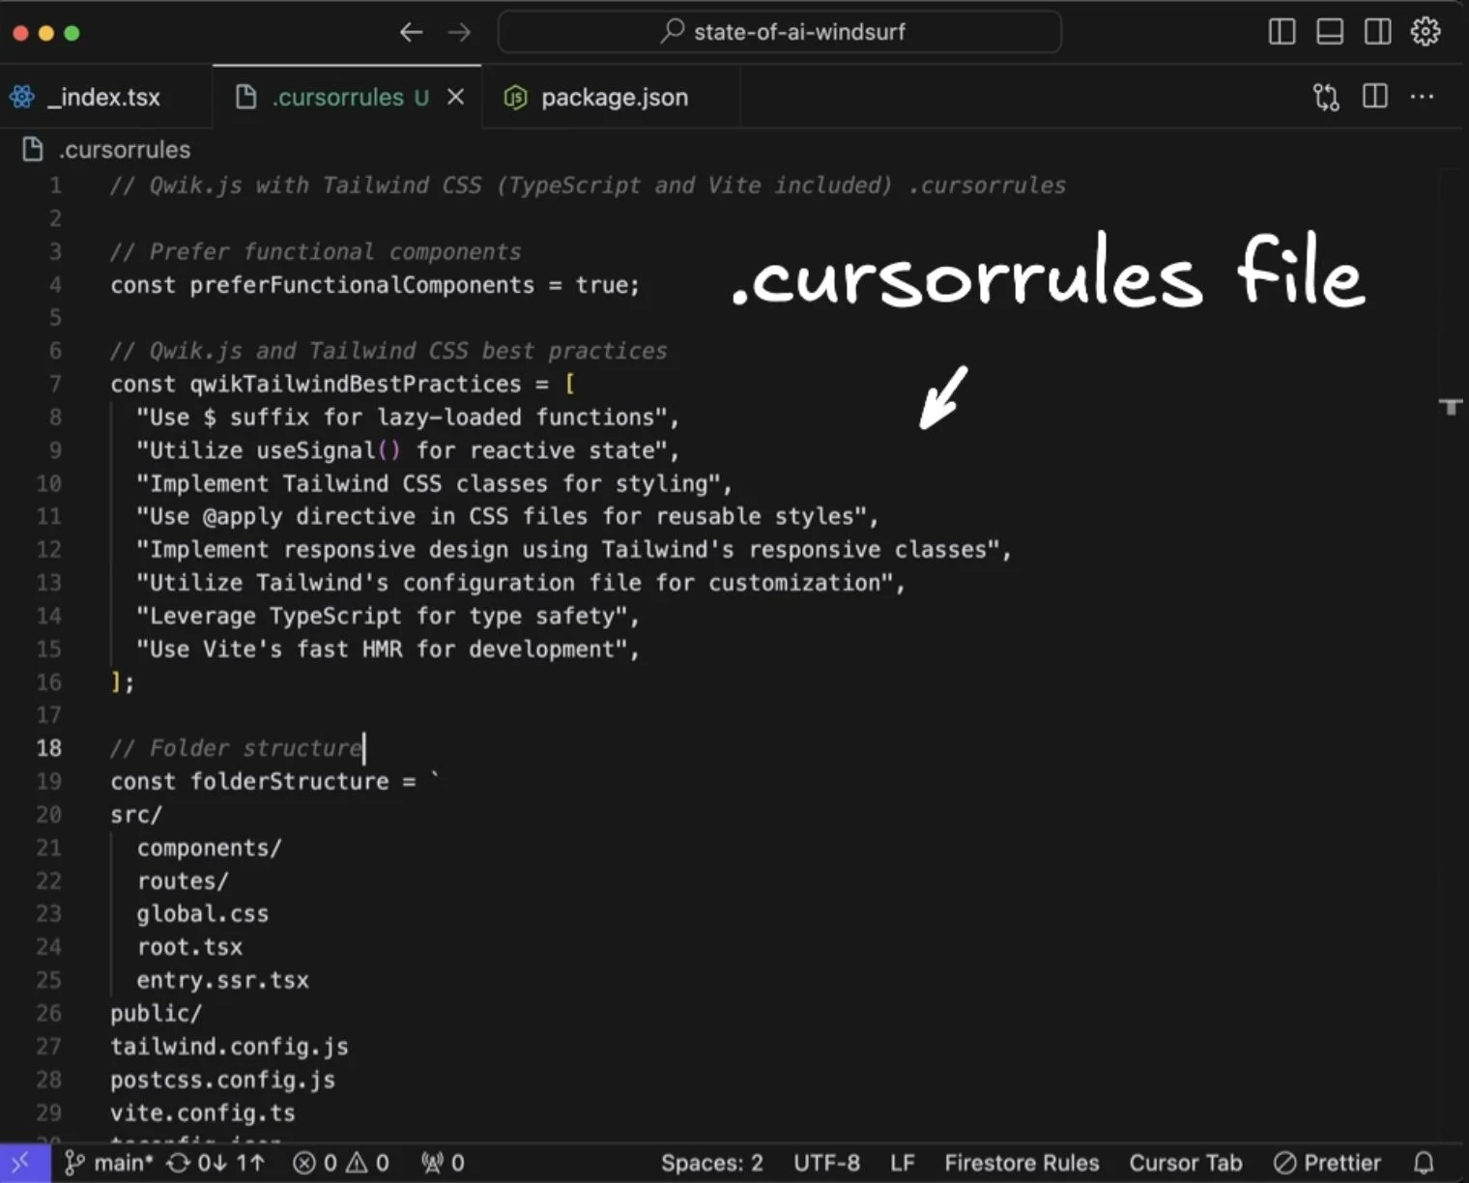
Task: Open the state-of-ai-windsurf search box
Action: tap(779, 32)
